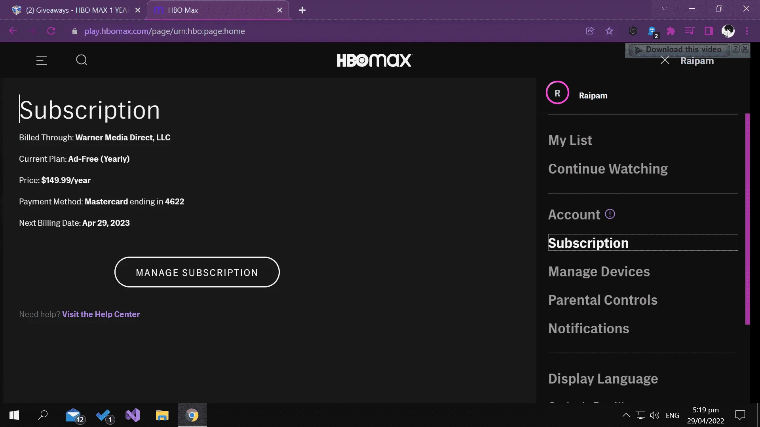Image resolution: width=760 pixels, height=427 pixels.
Task: Open the Mail app in the taskbar
Action: 74,415
